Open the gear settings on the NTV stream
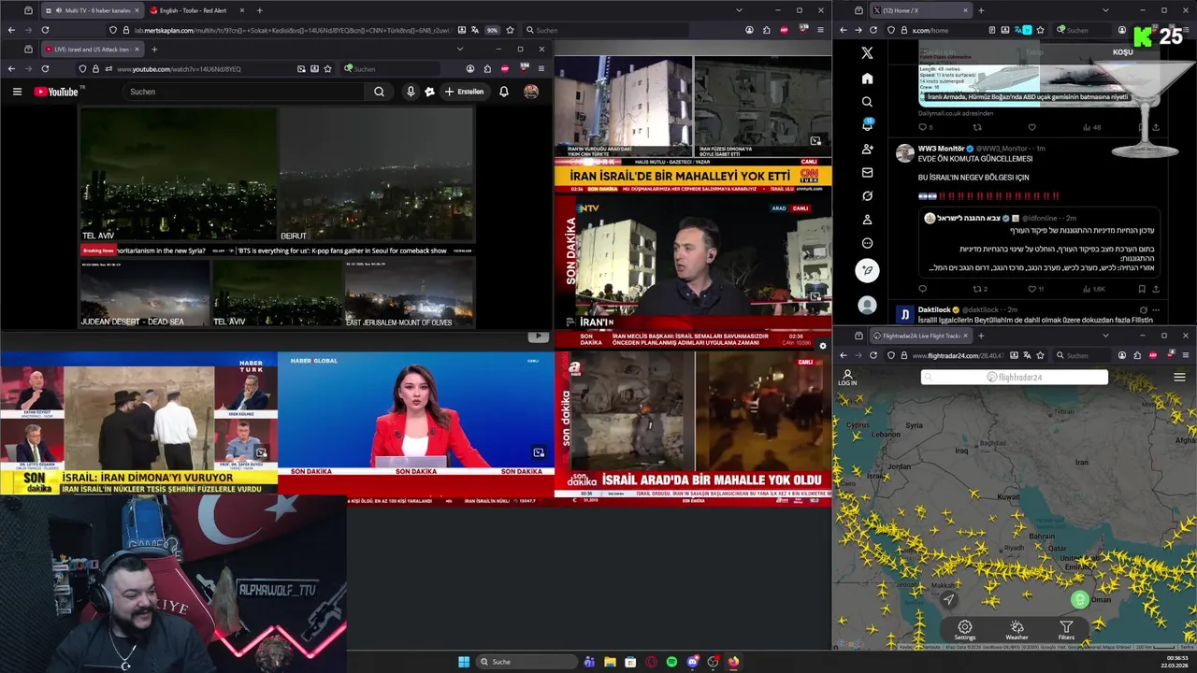This screenshot has width=1197, height=673. coord(822,346)
